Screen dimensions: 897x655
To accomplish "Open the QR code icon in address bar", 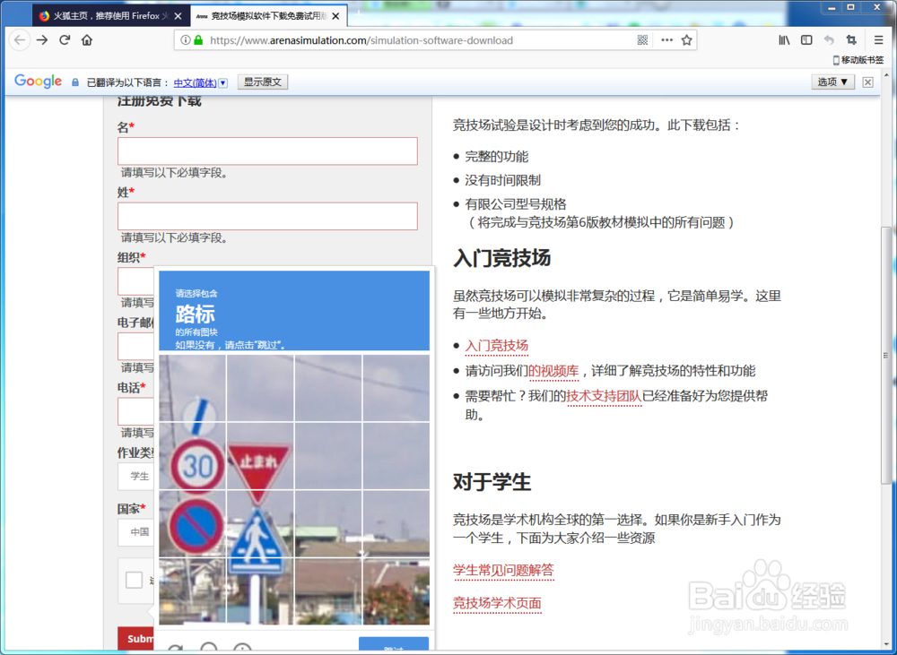I will 642,40.
